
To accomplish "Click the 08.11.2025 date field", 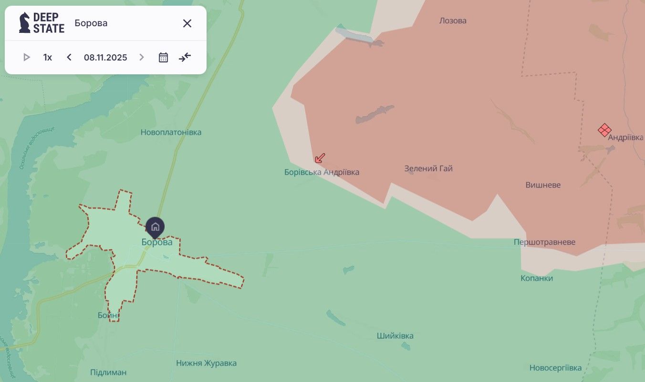I will tap(105, 58).
